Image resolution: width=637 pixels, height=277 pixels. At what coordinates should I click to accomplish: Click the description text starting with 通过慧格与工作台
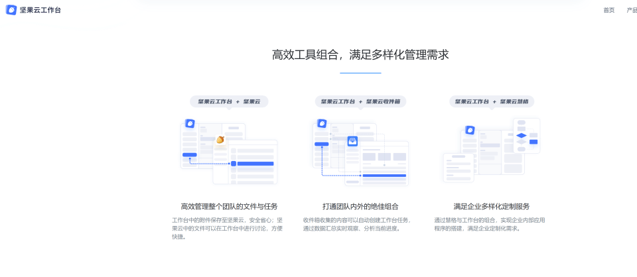(490, 224)
